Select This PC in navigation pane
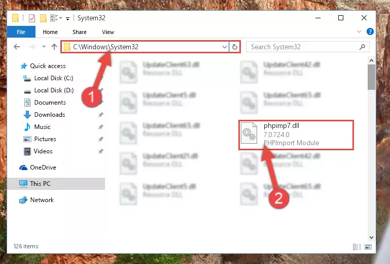This screenshot has height=264, width=390. pyautogui.click(x=56, y=184)
